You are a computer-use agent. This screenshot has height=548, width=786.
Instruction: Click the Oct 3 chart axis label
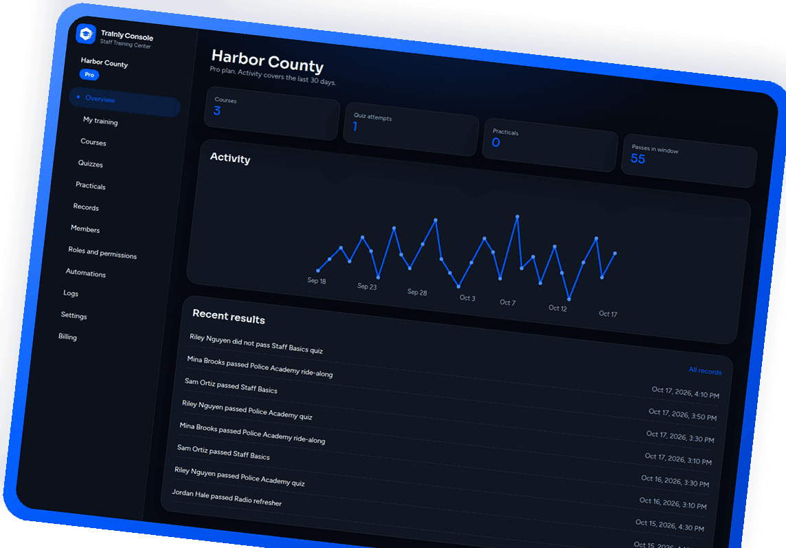point(467,297)
